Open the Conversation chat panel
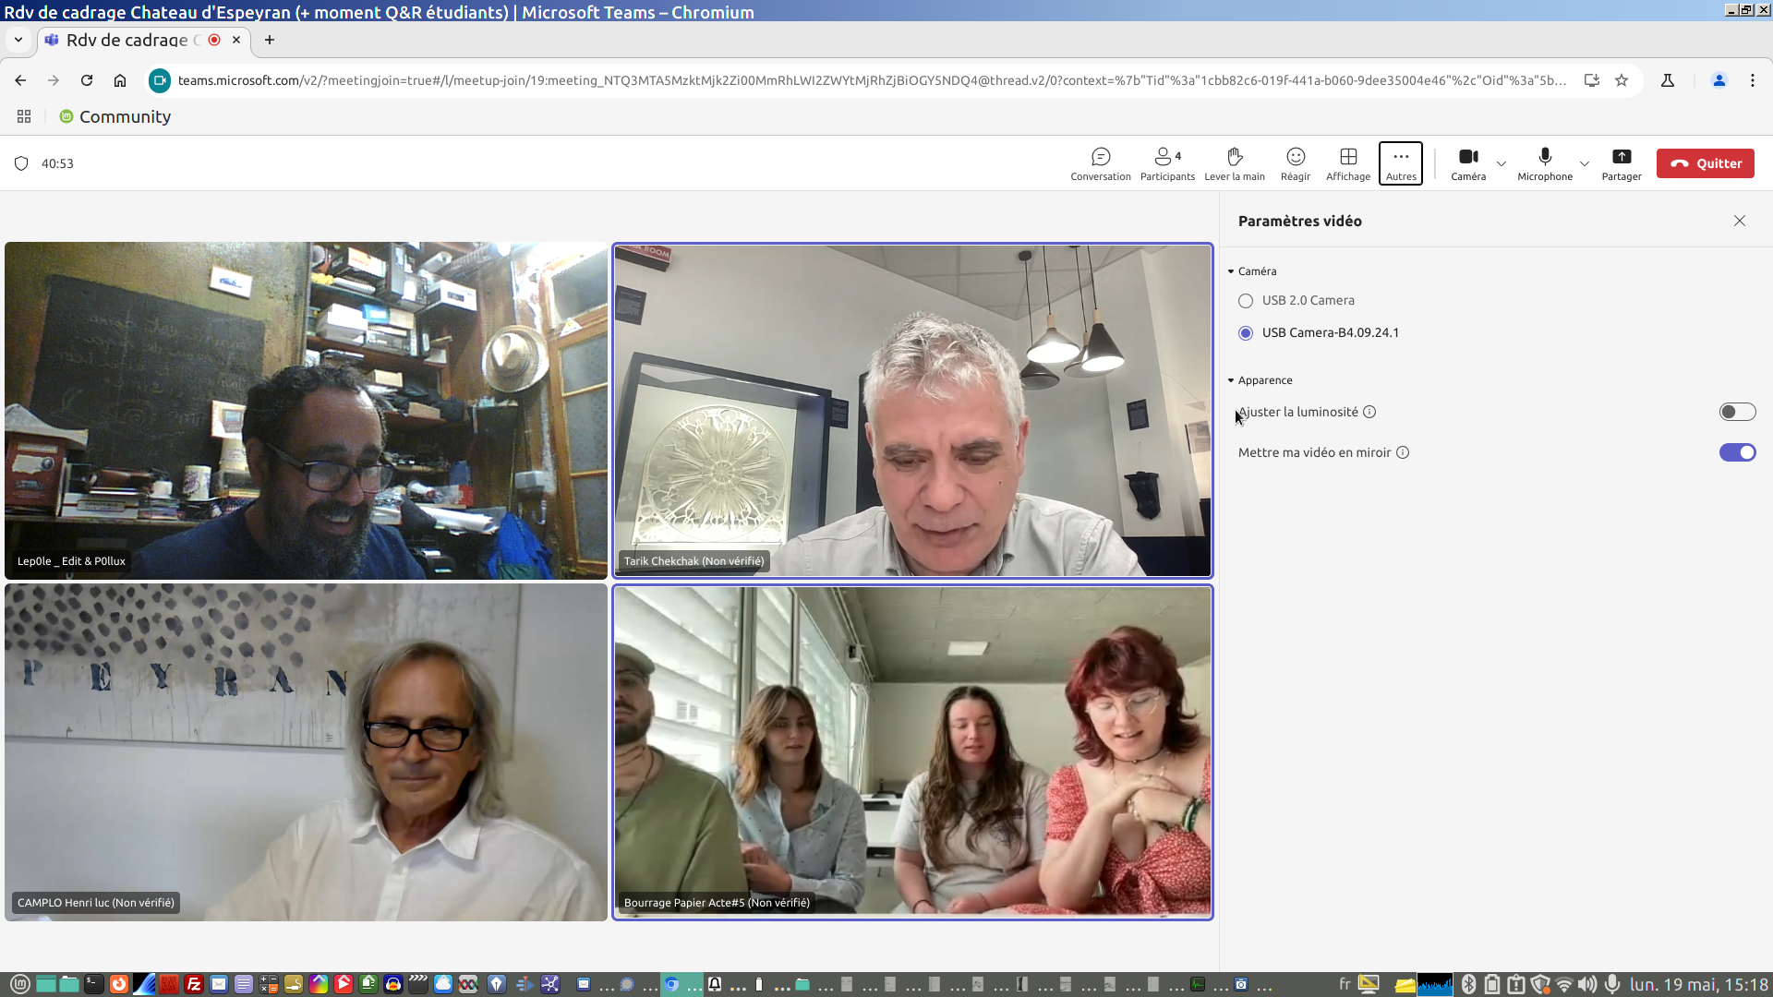Viewport: 1773px width, 997px height. point(1100,163)
